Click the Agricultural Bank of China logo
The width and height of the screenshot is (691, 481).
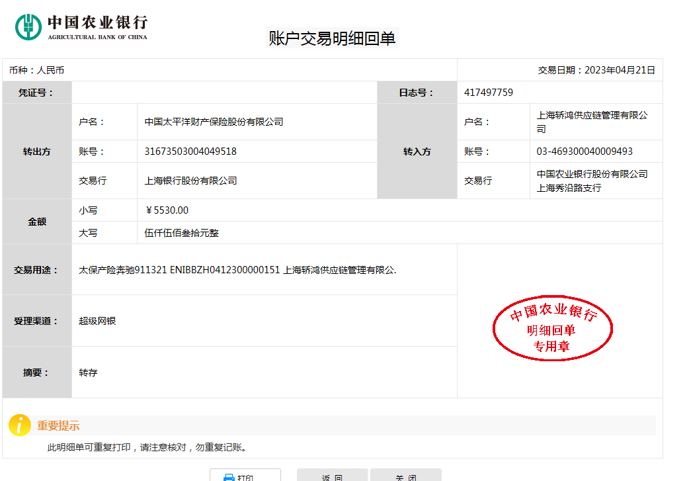[81, 27]
